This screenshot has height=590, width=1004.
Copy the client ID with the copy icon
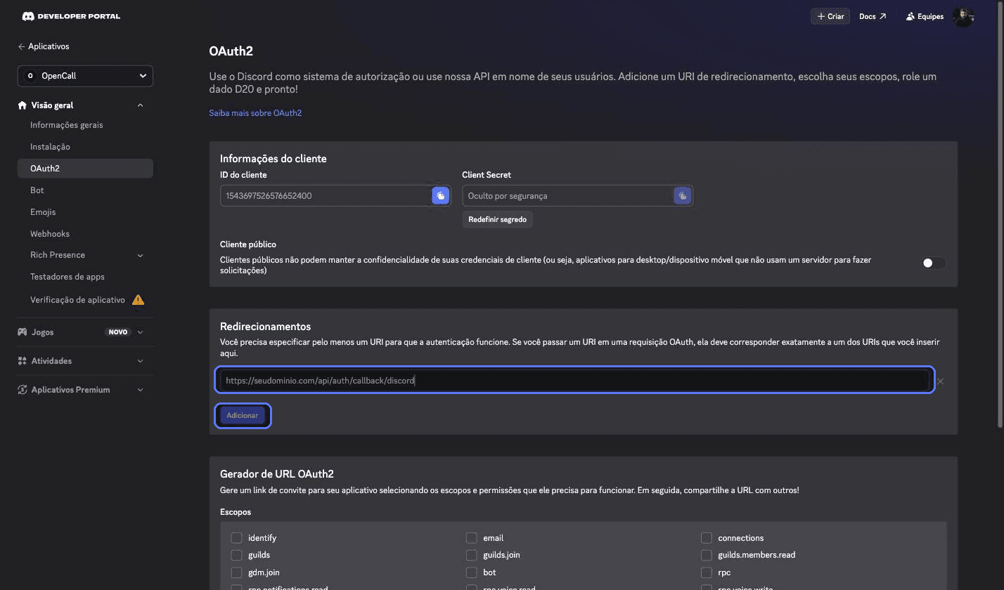point(440,196)
